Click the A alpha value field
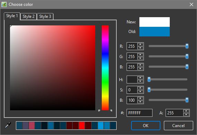 click(174, 113)
